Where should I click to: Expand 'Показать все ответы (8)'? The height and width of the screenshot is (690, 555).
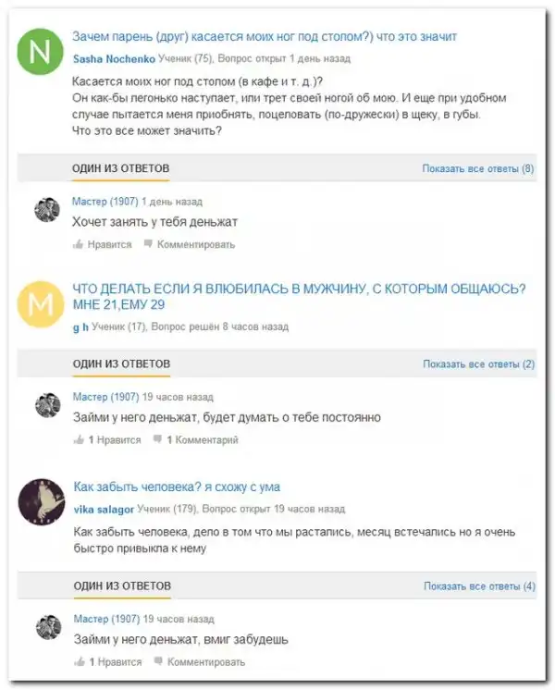coord(477,168)
